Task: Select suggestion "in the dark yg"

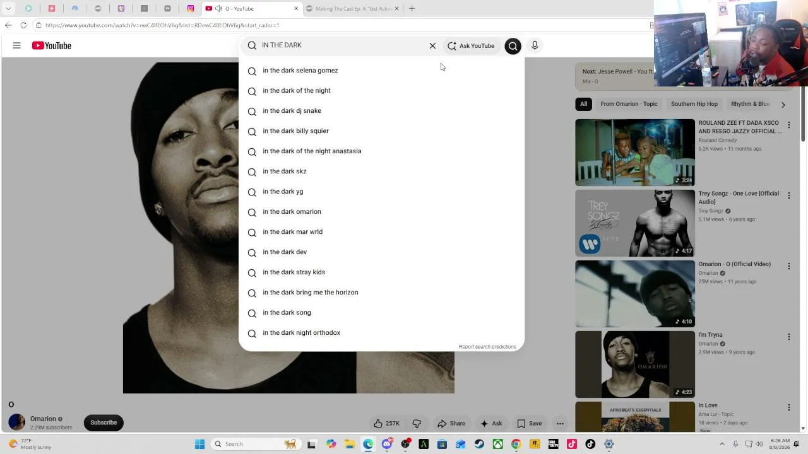Action: click(381, 192)
